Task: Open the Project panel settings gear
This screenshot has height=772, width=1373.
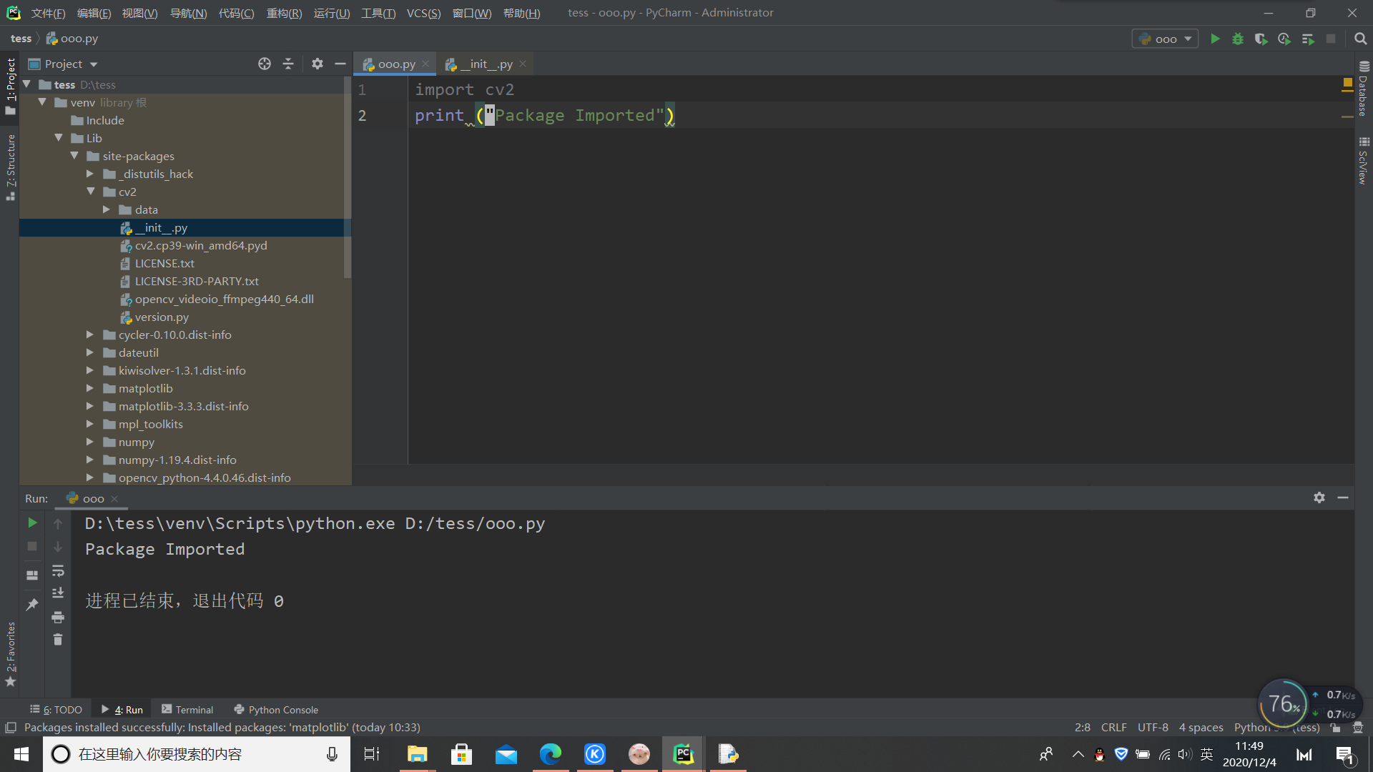Action: click(x=318, y=64)
